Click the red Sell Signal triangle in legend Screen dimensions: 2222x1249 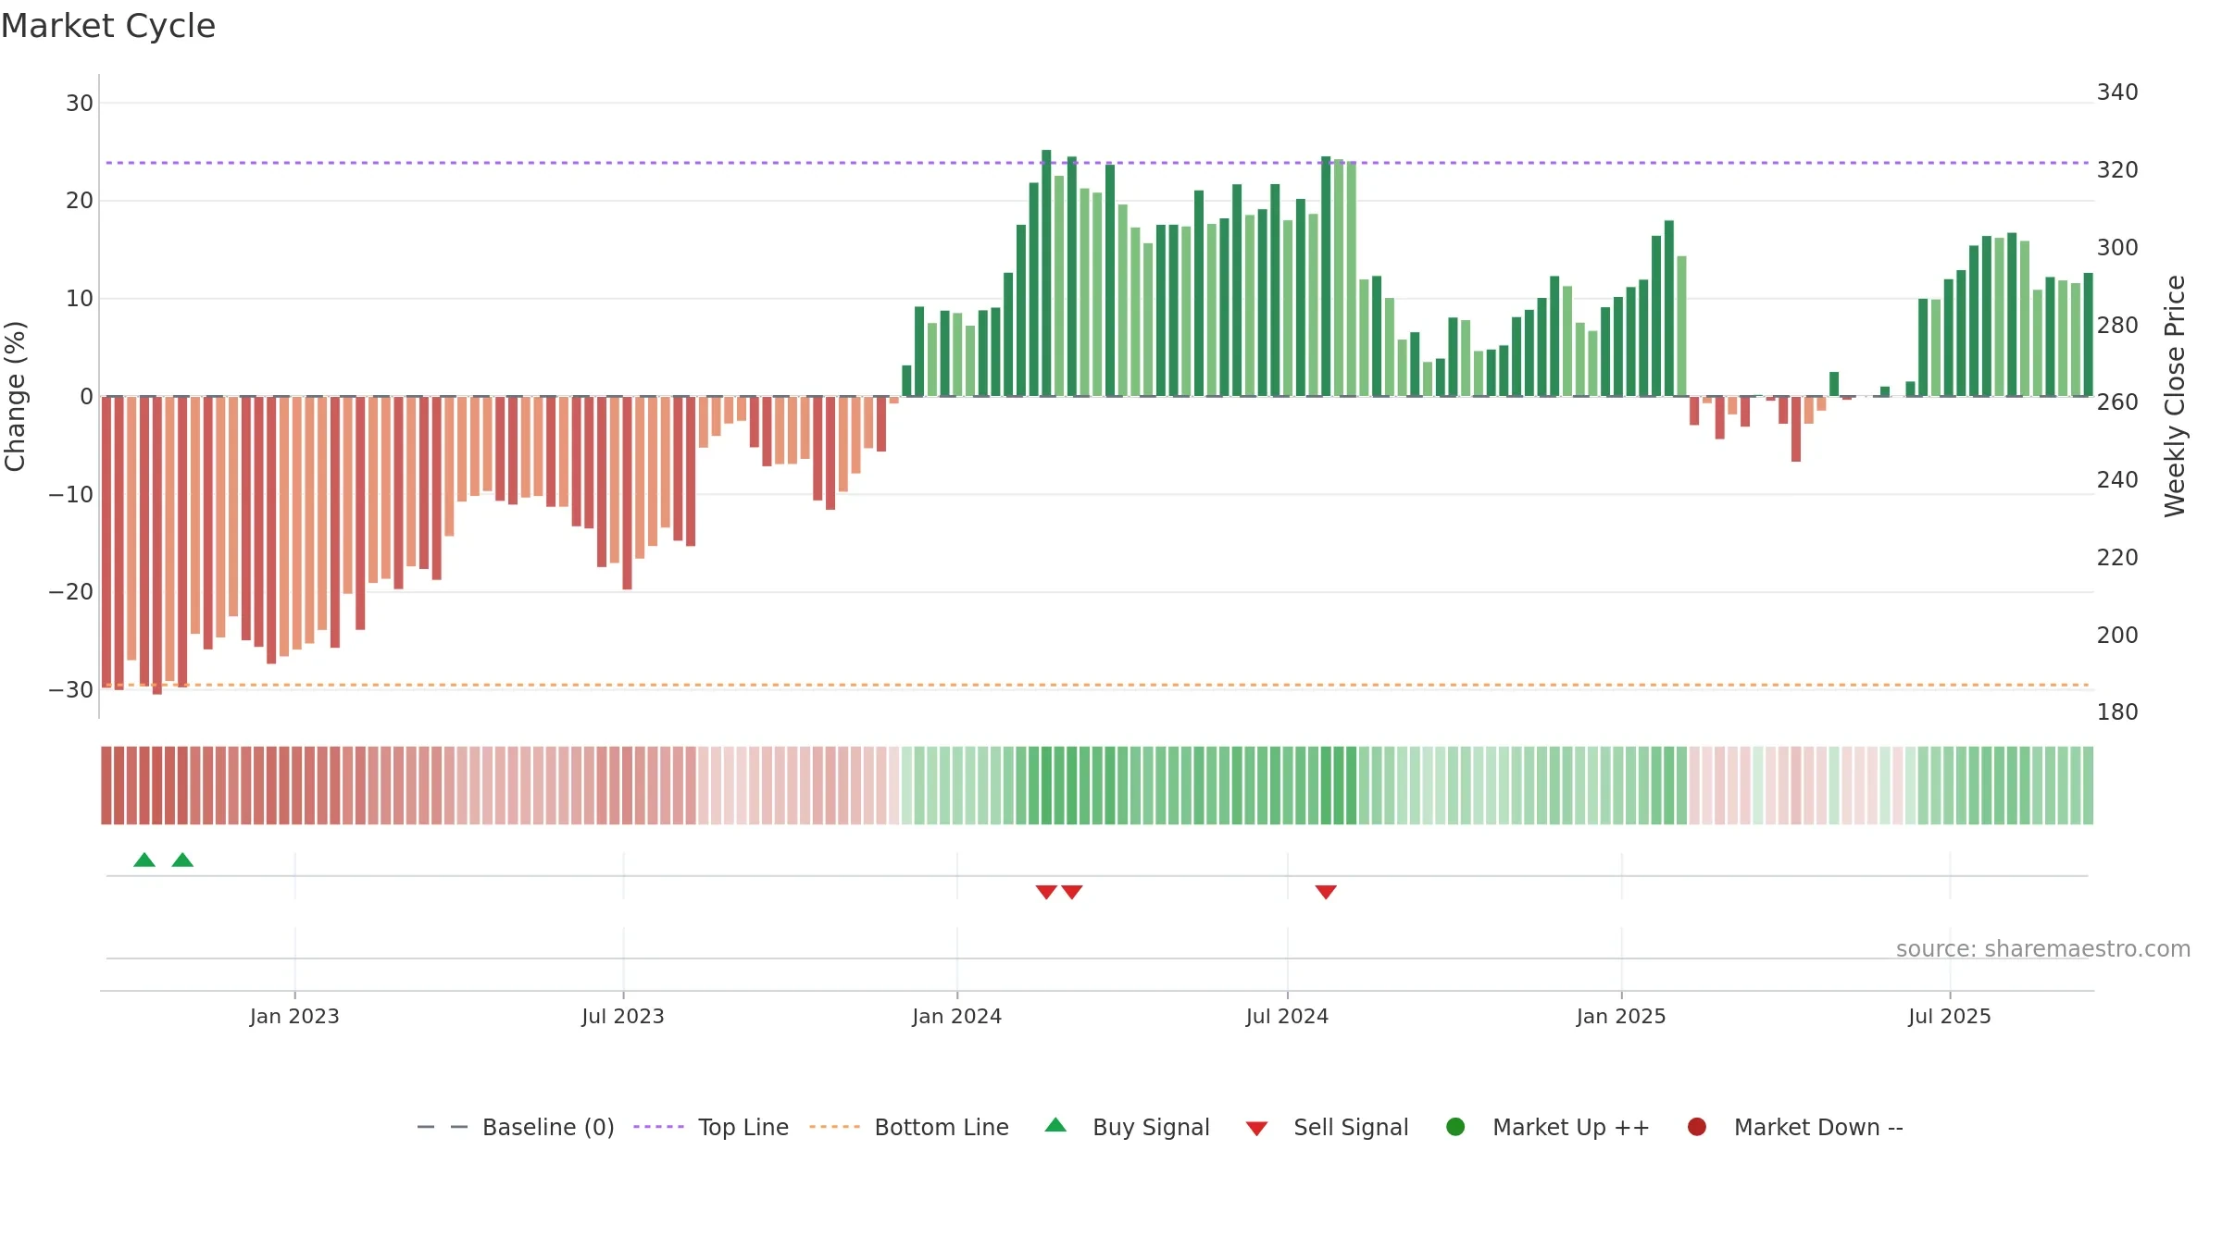pyautogui.click(x=1256, y=1129)
